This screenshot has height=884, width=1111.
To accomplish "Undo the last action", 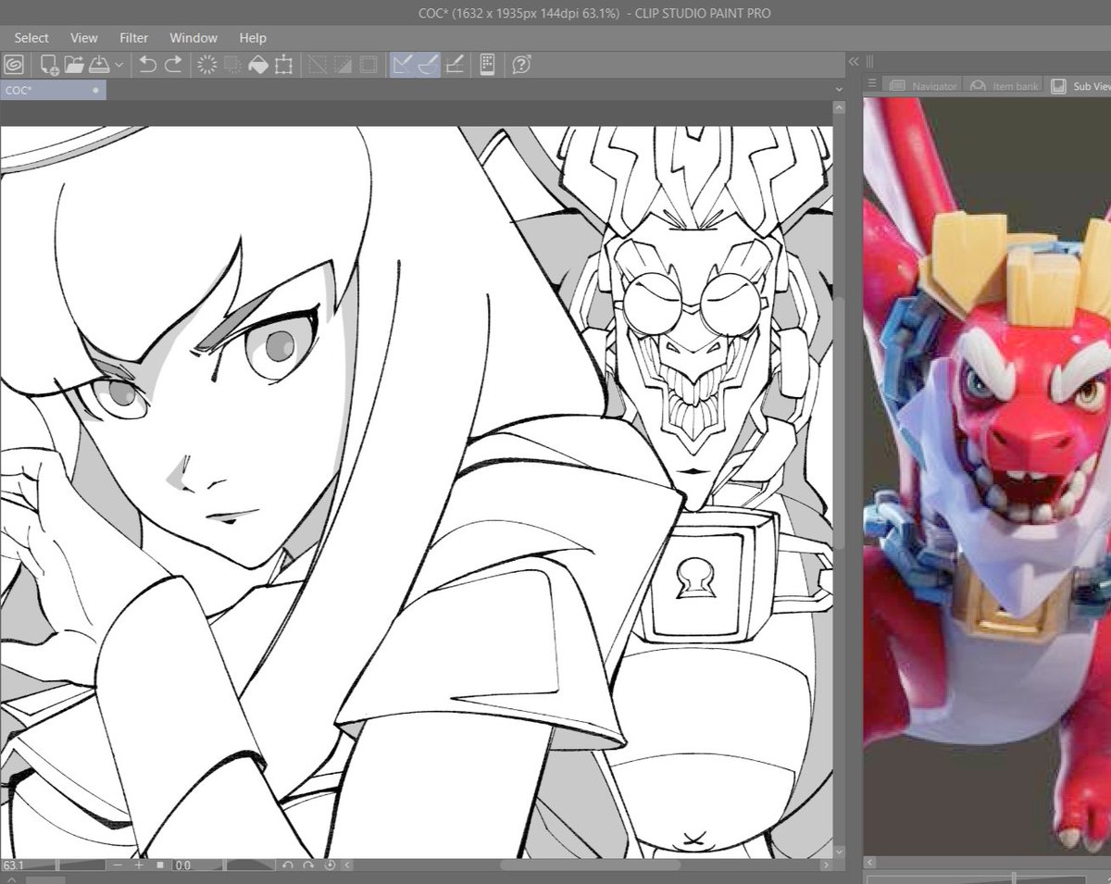I will click(147, 65).
